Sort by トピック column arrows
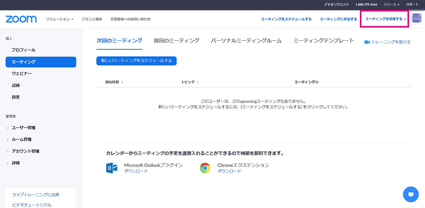This screenshot has width=425, height=208. tap(198, 82)
